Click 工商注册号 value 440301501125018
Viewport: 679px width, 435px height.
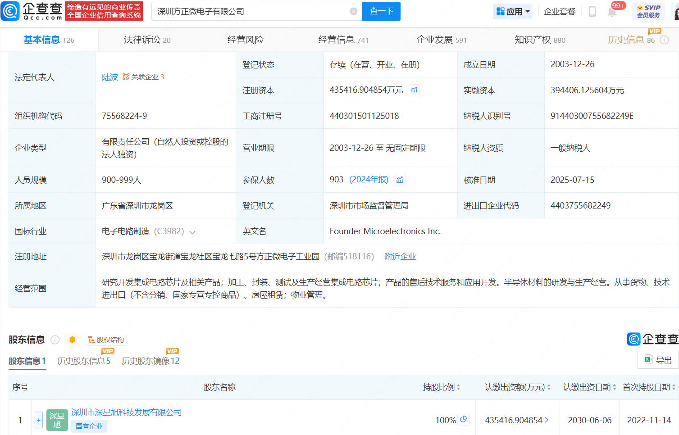pos(364,116)
